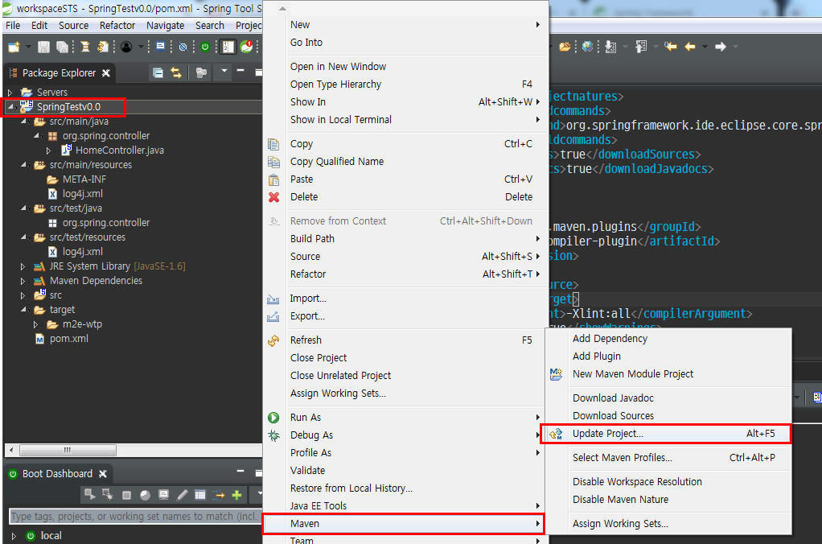This screenshot has width=822, height=544.
Task: Click the Next Annotation toolbar icon
Action: pyautogui.click(x=610, y=47)
